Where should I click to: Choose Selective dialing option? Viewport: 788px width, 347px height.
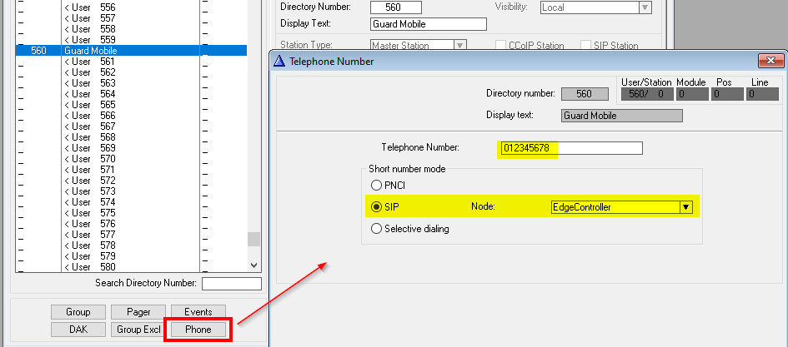376,229
